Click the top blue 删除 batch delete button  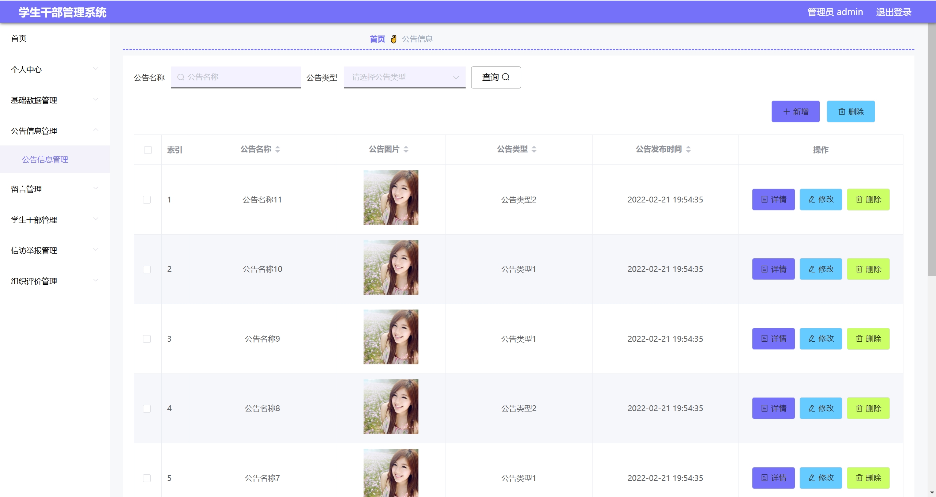point(851,111)
